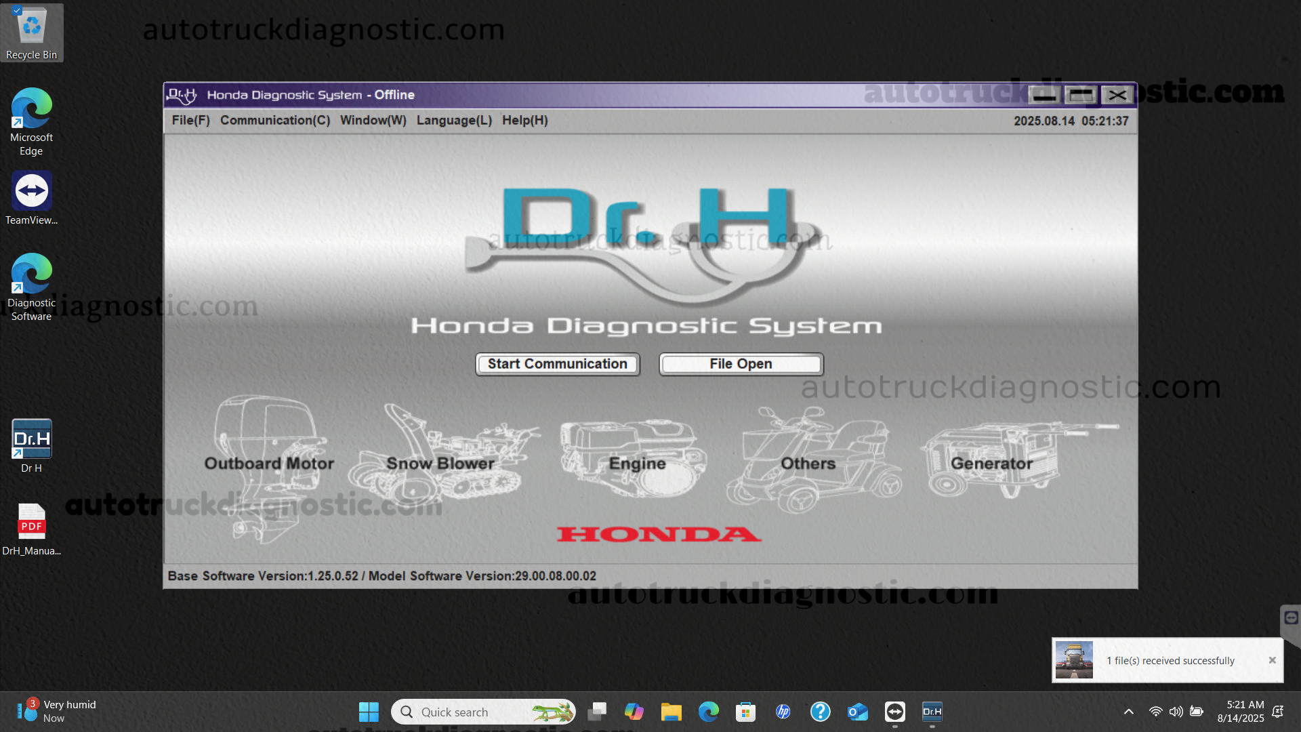Click Dr.H app icon in taskbar
The width and height of the screenshot is (1301, 732).
click(x=932, y=712)
